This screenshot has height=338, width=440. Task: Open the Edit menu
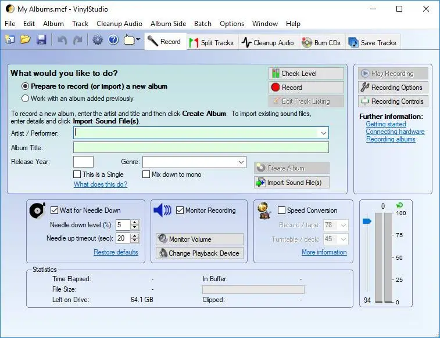tap(29, 24)
